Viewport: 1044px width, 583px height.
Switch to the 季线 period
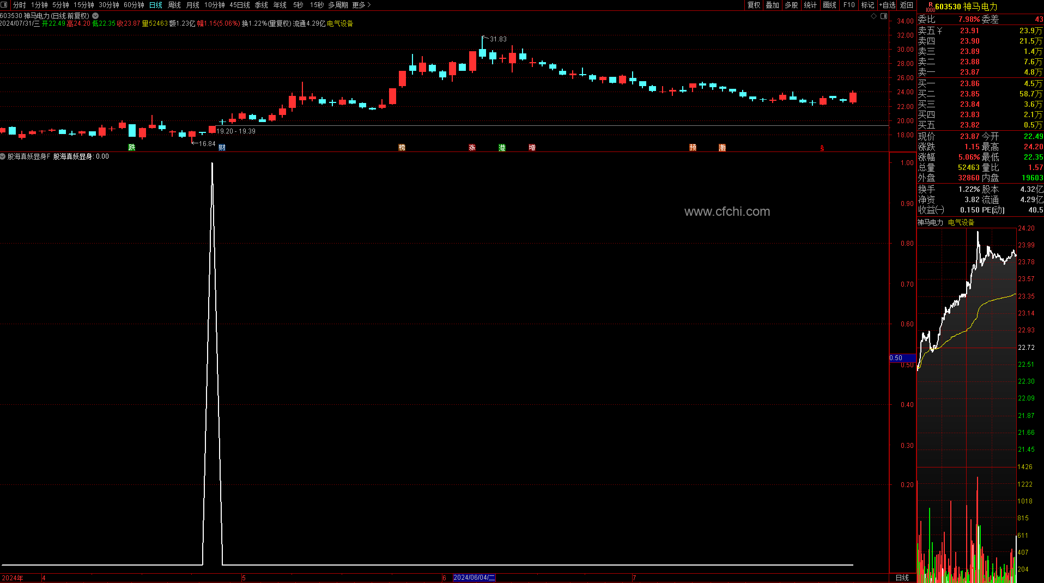[x=262, y=5]
